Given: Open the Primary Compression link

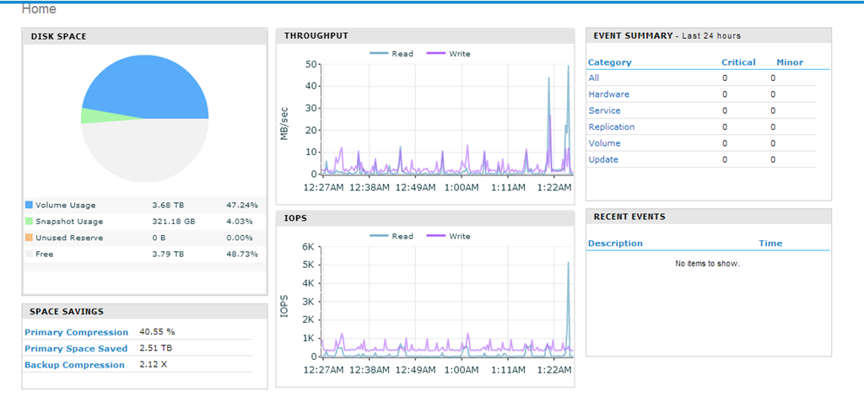Looking at the screenshot, I should pyautogui.click(x=77, y=332).
